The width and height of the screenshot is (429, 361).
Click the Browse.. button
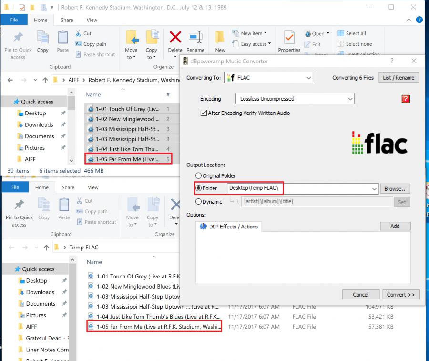395,189
